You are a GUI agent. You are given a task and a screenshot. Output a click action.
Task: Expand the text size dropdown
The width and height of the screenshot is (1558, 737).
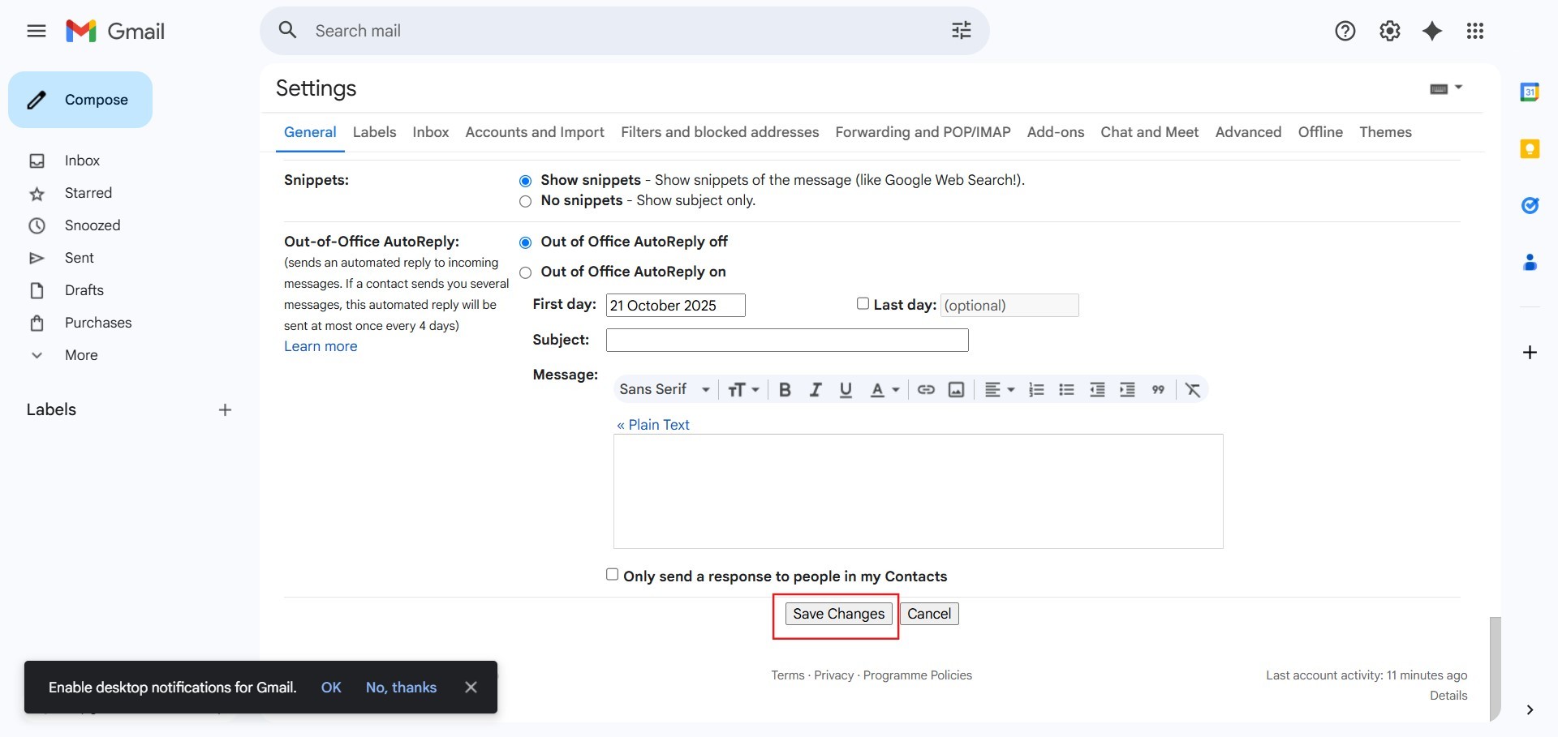pos(742,390)
